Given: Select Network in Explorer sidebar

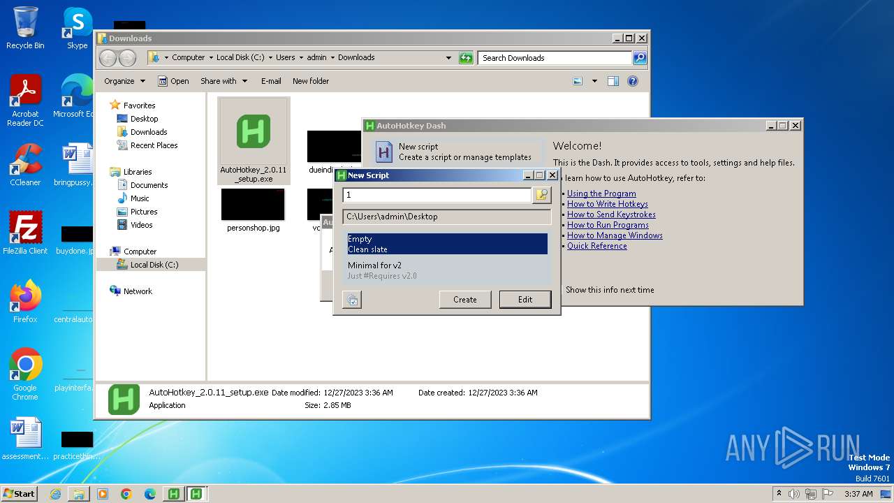Looking at the screenshot, I should [138, 291].
